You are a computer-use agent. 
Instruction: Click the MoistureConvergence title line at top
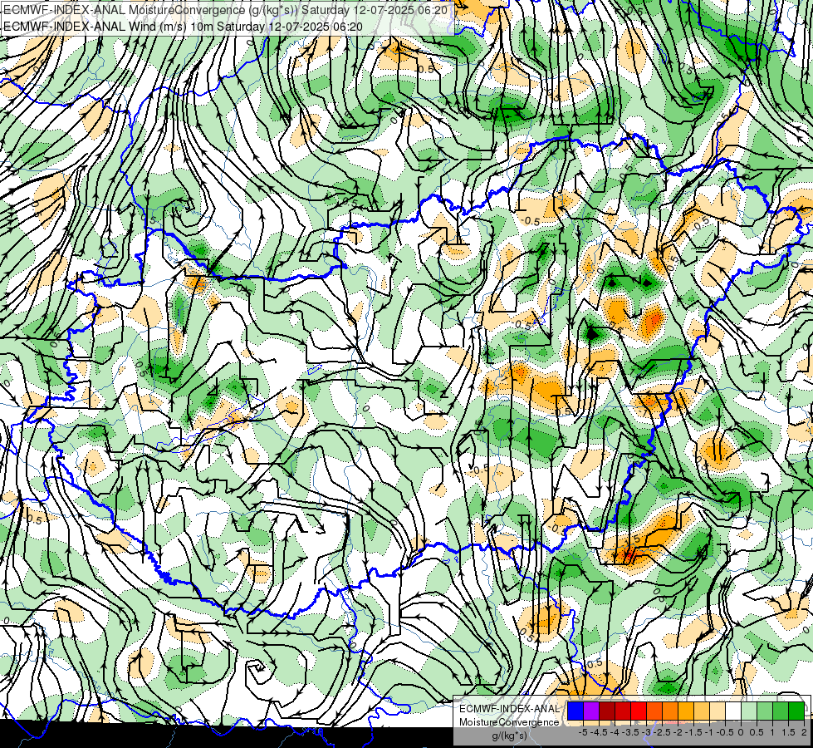click(x=226, y=10)
